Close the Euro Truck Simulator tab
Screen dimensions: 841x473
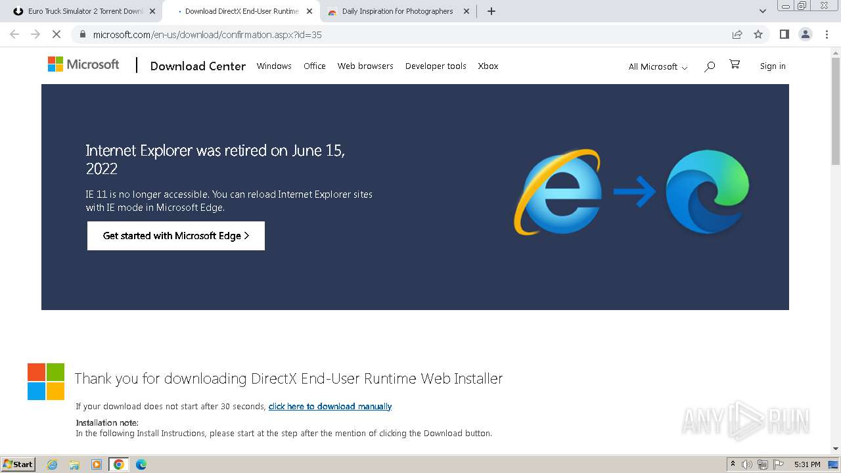152,11
